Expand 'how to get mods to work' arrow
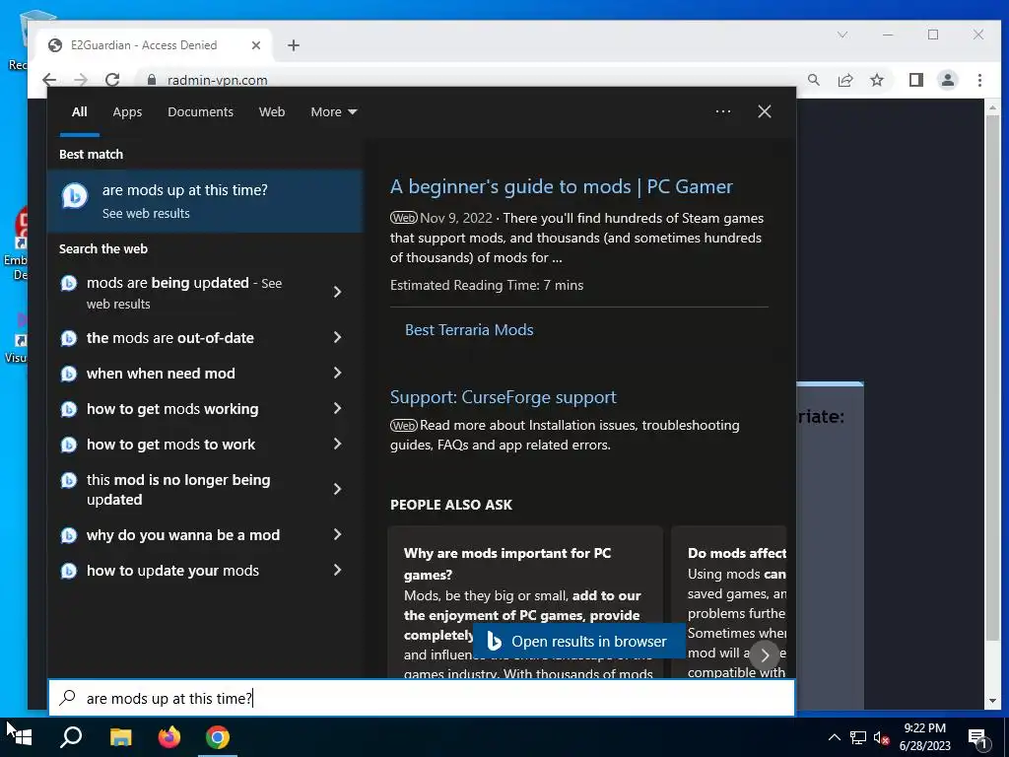Viewport: 1009px width, 757px height. click(337, 444)
